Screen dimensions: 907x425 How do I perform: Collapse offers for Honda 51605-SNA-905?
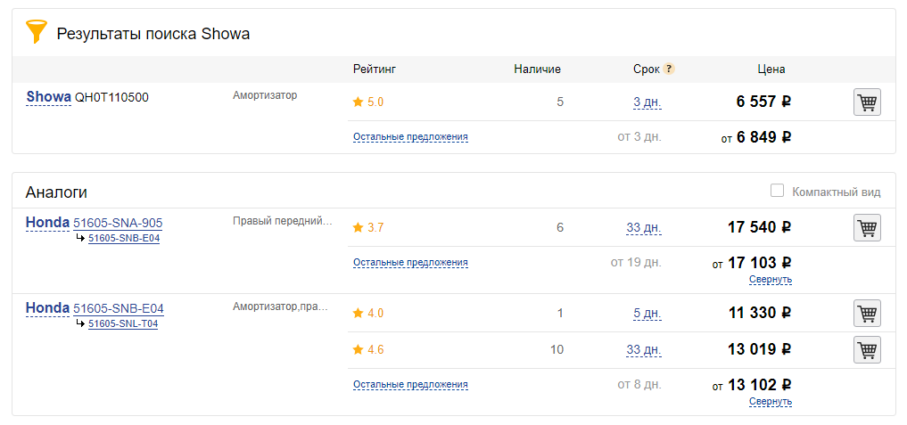pos(771,280)
